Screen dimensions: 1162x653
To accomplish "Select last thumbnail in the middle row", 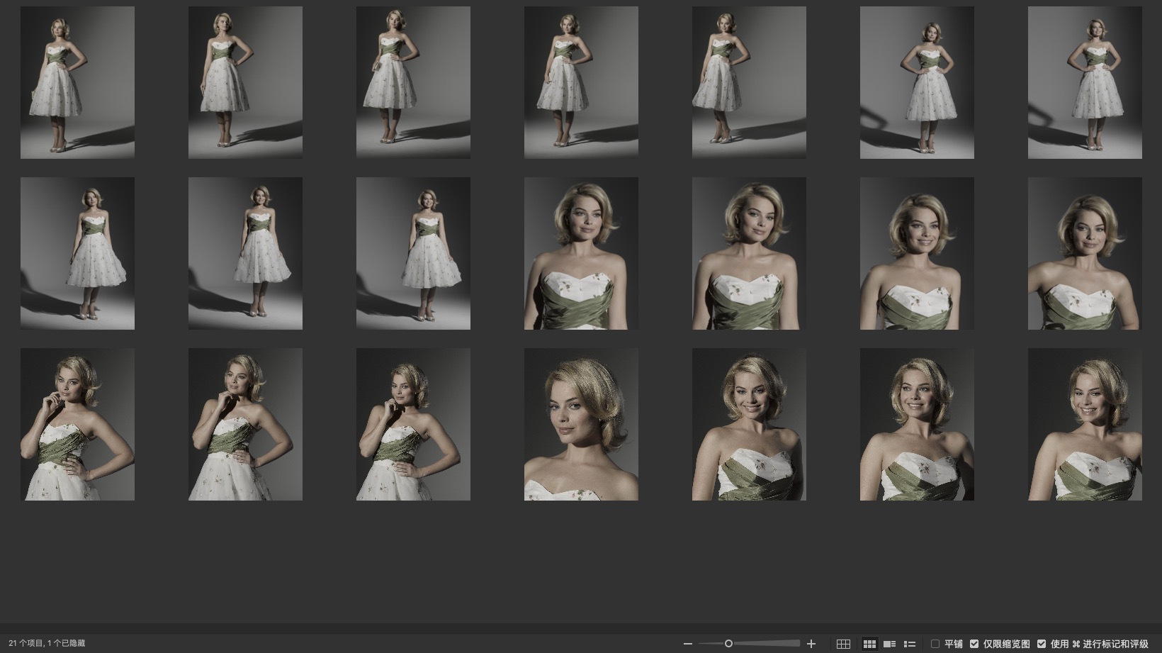I will [1085, 253].
